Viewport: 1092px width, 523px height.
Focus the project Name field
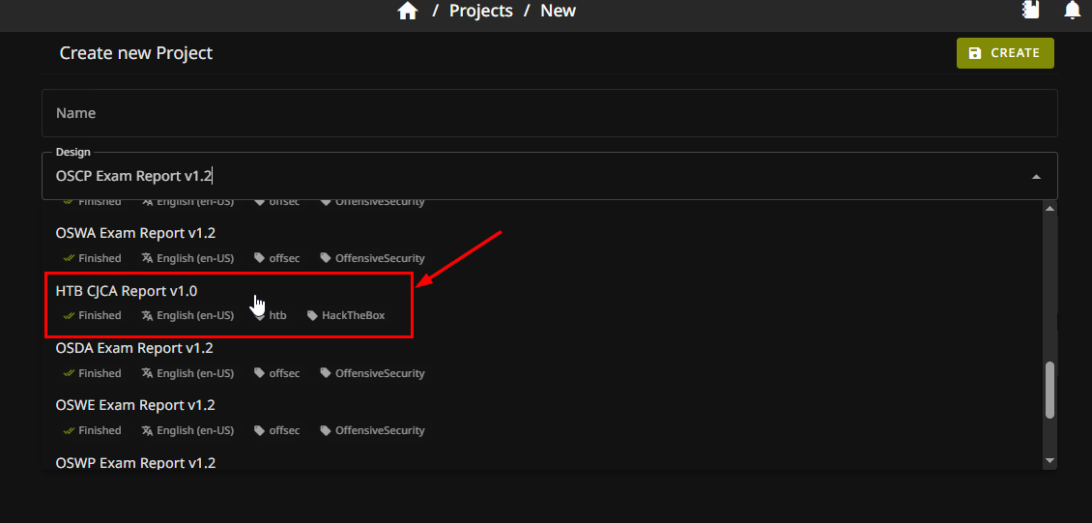pyautogui.click(x=550, y=113)
